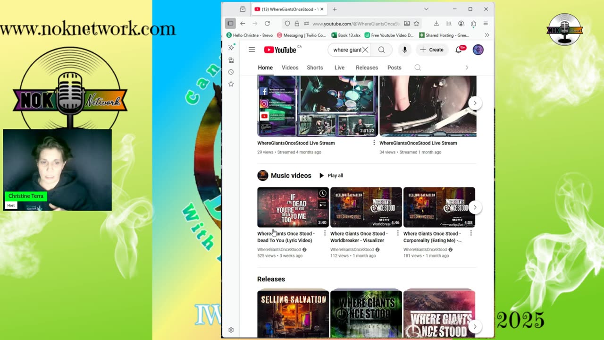Open the tracking protection shield icon
Screen dimensions: 604x340
[287, 23]
